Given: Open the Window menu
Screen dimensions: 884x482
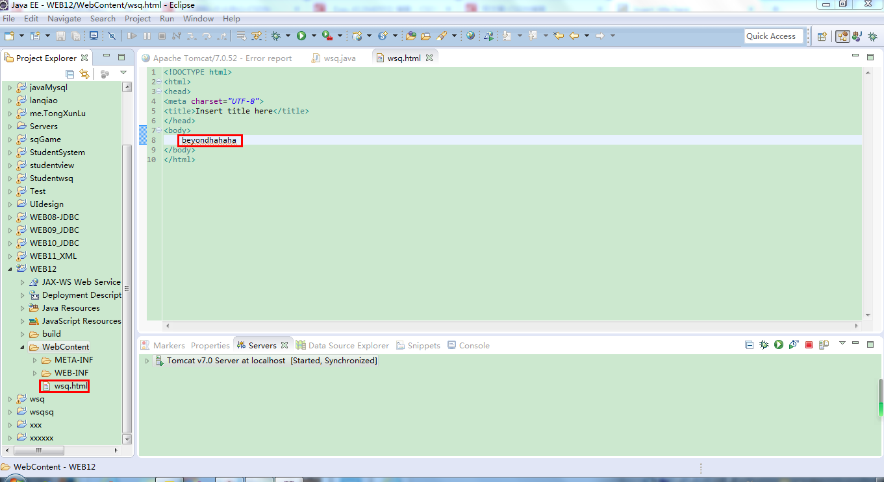Looking at the screenshot, I should pyautogui.click(x=198, y=19).
